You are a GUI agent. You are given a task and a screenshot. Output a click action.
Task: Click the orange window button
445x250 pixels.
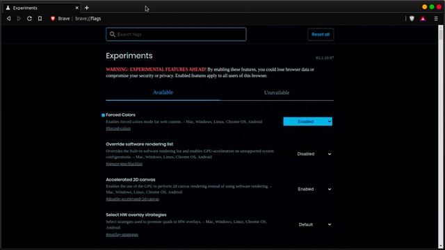click(x=425, y=7)
